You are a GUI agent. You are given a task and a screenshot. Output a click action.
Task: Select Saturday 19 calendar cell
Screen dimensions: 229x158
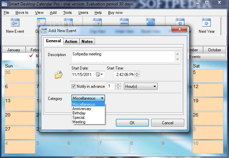(x=208, y=104)
